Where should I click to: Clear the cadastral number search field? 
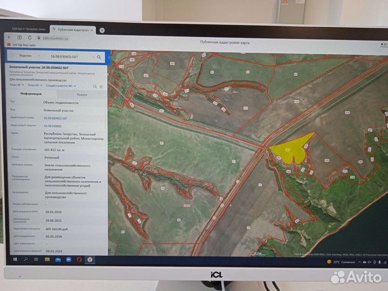(92, 56)
